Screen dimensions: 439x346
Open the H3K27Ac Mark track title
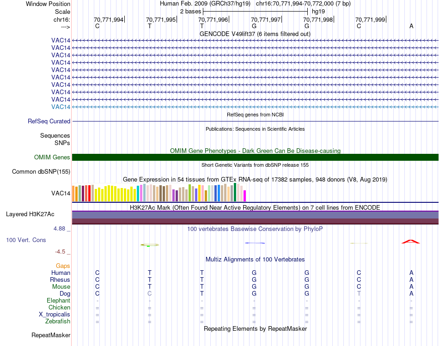(x=255, y=208)
